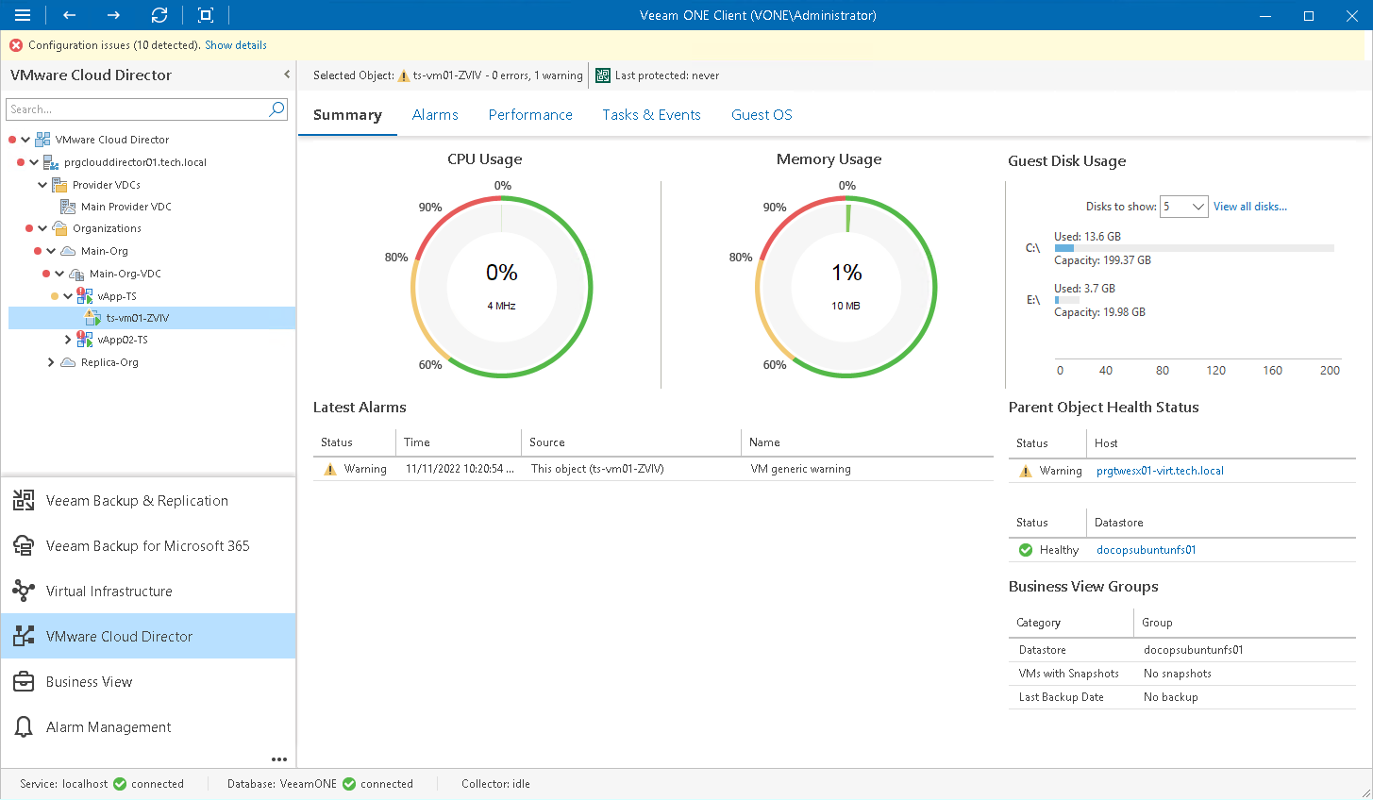Viewport: 1373px width, 800px height.
Task: Collapse the VMware Cloud Director panel
Action: (286, 75)
